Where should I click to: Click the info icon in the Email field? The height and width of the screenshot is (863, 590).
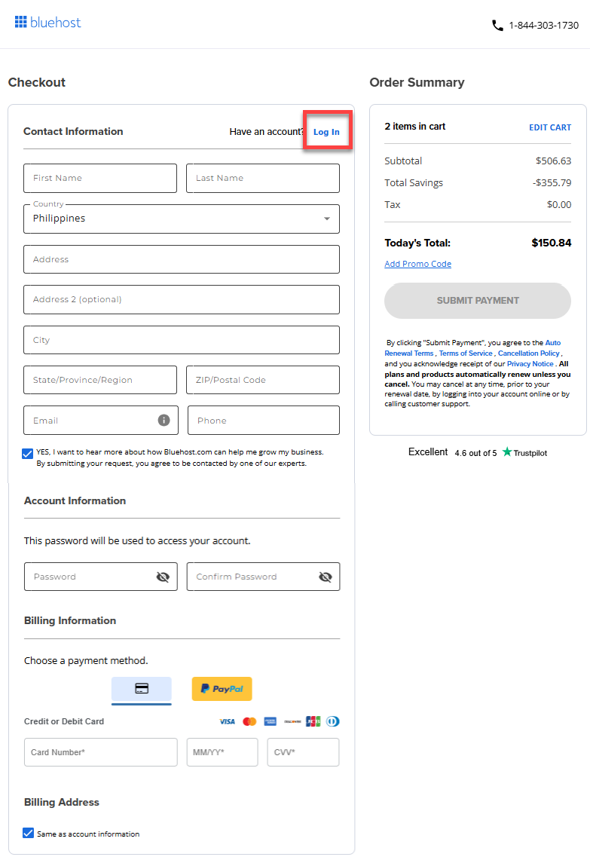point(163,420)
